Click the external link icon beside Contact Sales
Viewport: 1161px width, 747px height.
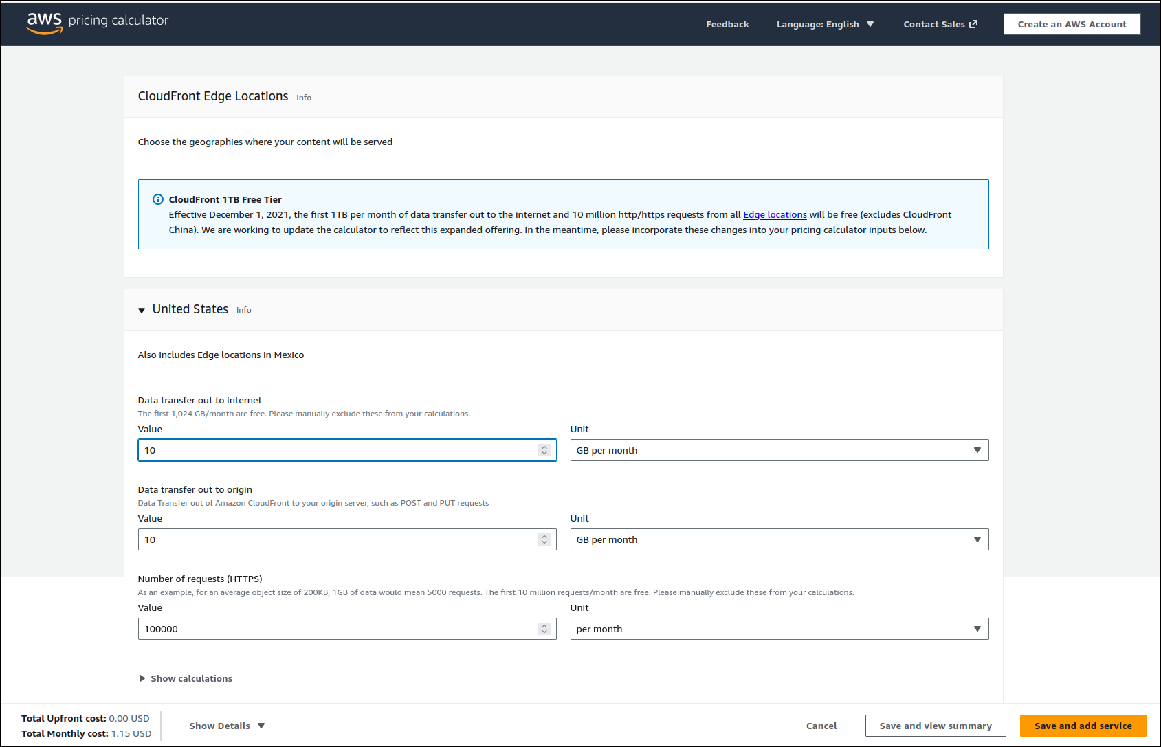973,24
